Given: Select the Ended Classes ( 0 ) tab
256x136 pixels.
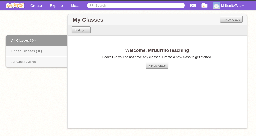Looking at the screenshot, I should tap(37, 51).
